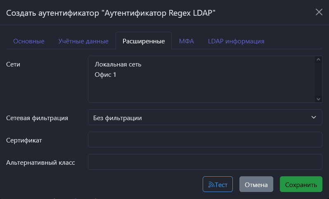Open the Учётные данные tab

click(x=83, y=41)
